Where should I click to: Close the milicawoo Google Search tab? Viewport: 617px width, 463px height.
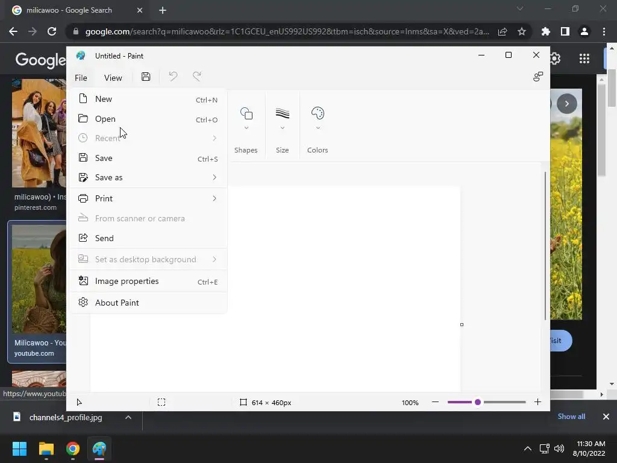[140, 10]
